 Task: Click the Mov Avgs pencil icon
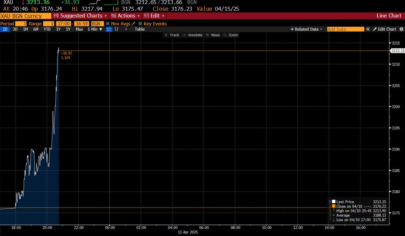click(x=134, y=24)
